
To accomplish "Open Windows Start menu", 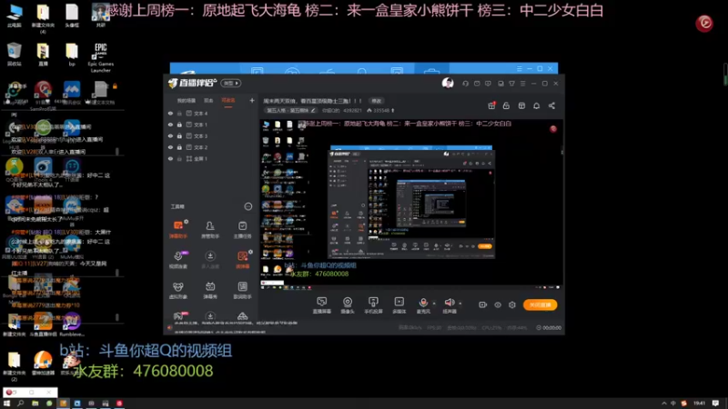I will pos(6,404).
